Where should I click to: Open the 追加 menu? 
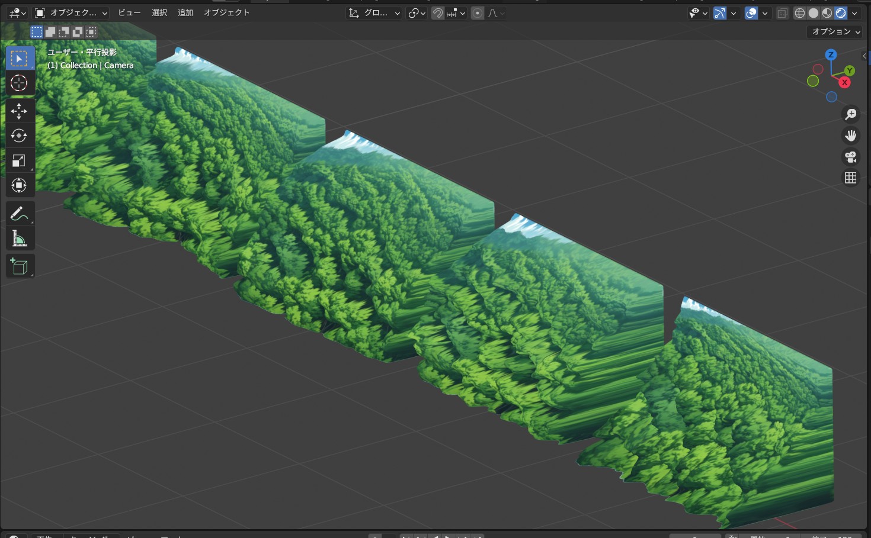click(185, 12)
